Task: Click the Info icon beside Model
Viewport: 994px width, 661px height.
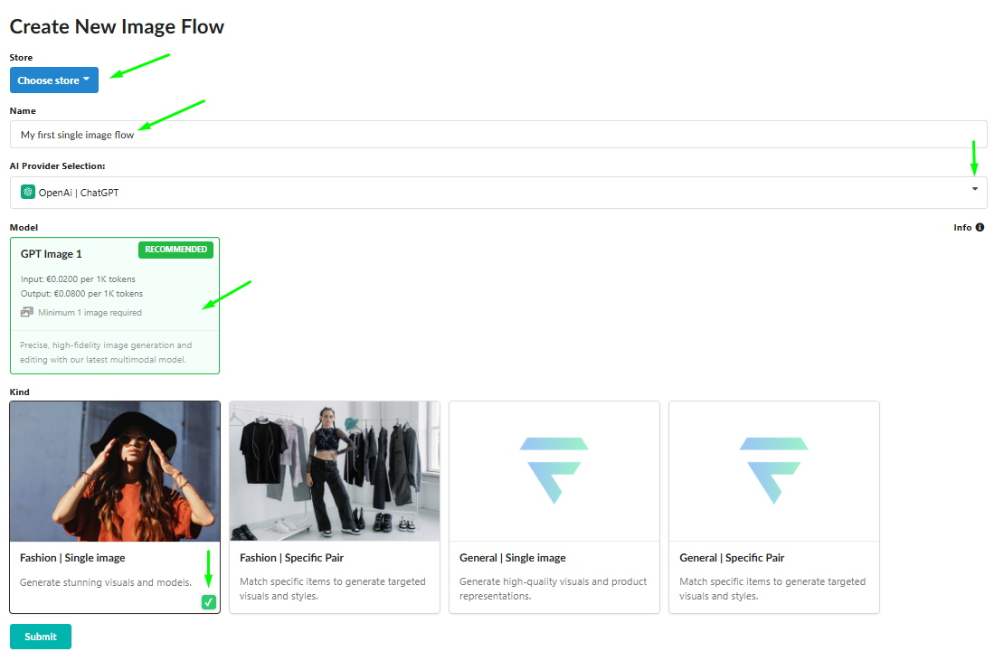Action: (x=980, y=228)
